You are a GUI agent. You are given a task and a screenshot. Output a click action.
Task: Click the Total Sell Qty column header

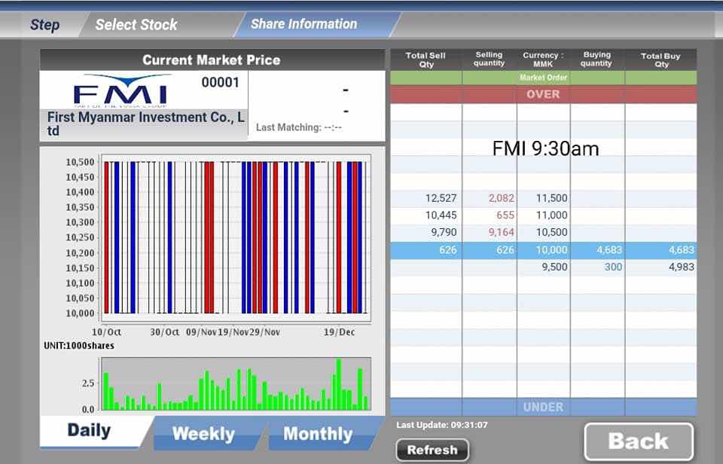point(426,60)
